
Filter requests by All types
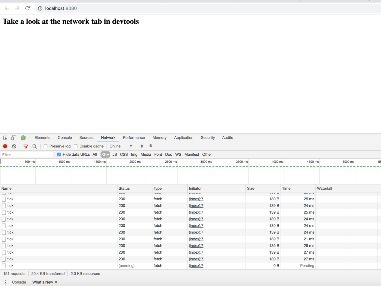[x=95, y=154]
